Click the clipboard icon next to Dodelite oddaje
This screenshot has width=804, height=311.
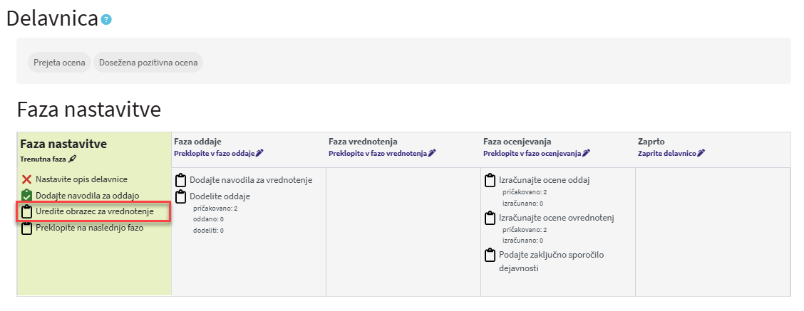(x=180, y=196)
